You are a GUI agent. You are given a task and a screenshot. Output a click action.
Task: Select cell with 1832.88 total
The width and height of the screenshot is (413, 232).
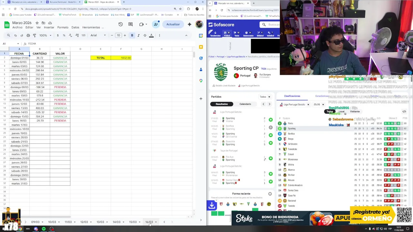121,58
